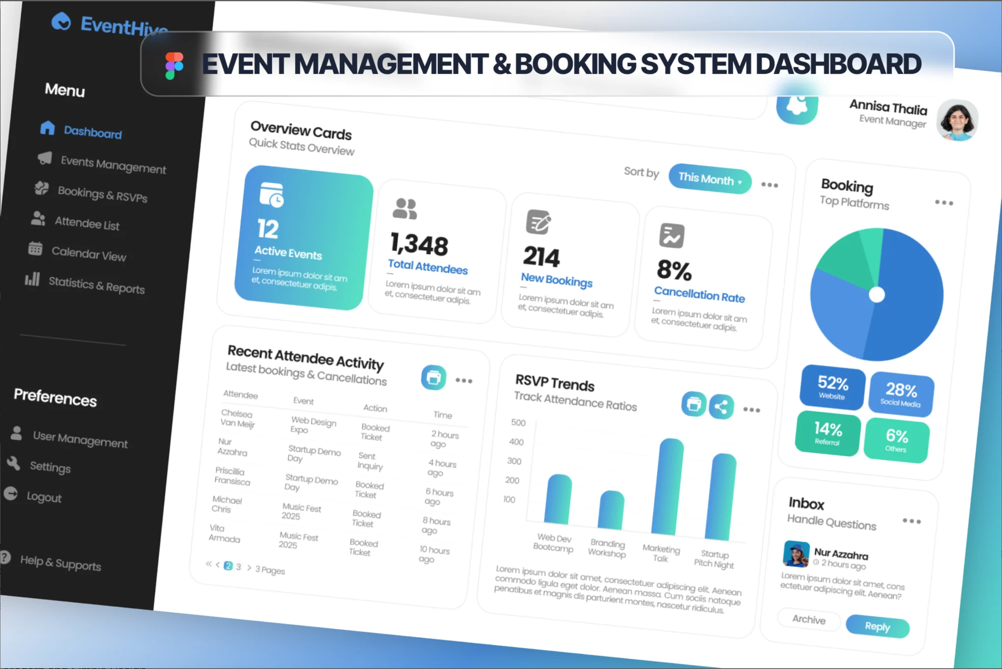Go to Calendar View menu item
This screenshot has height=669, width=1002.
pos(89,254)
